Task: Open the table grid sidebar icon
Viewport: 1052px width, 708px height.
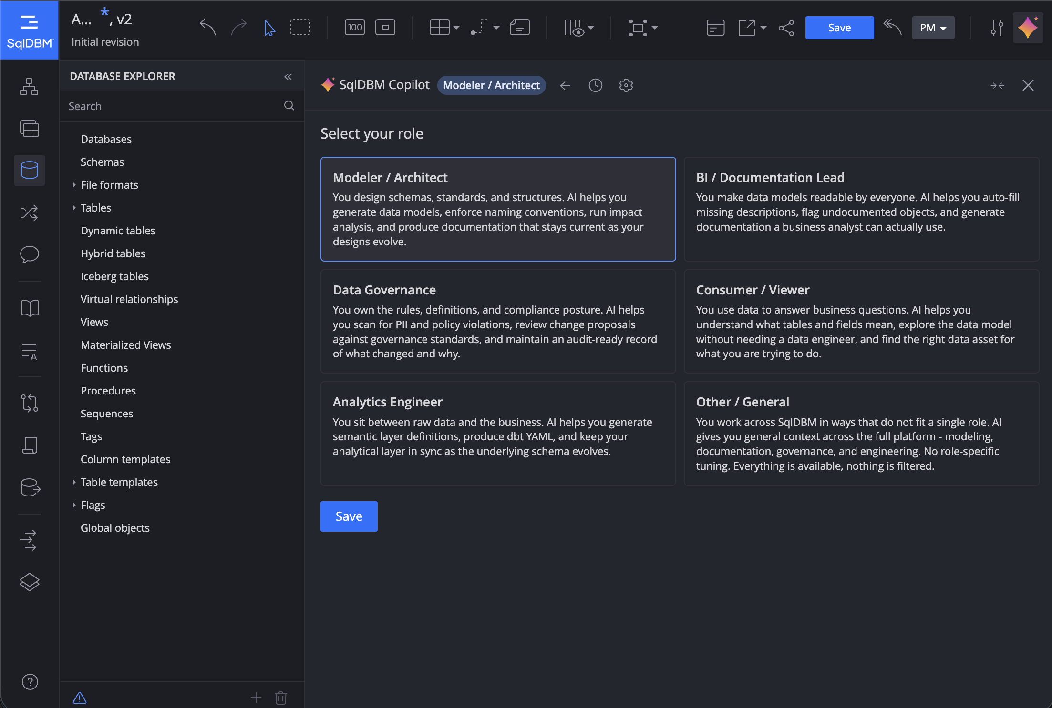Action: (30, 129)
